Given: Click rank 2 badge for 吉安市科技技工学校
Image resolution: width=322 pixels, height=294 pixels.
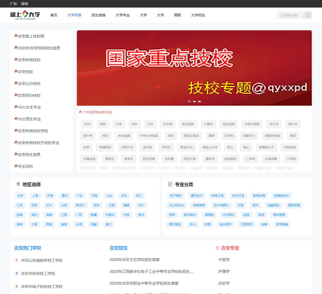Looking at the screenshot, I should (17, 273).
